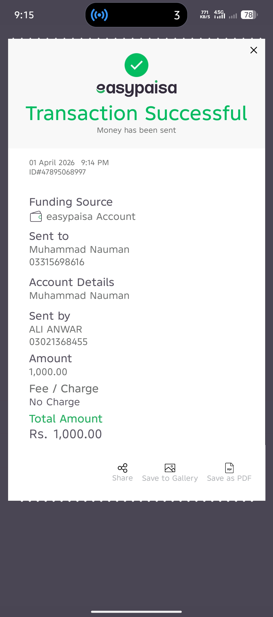This screenshot has width=273, height=617.
Task: Tap the transaction ID #47895068997
Action: click(58, 172)
